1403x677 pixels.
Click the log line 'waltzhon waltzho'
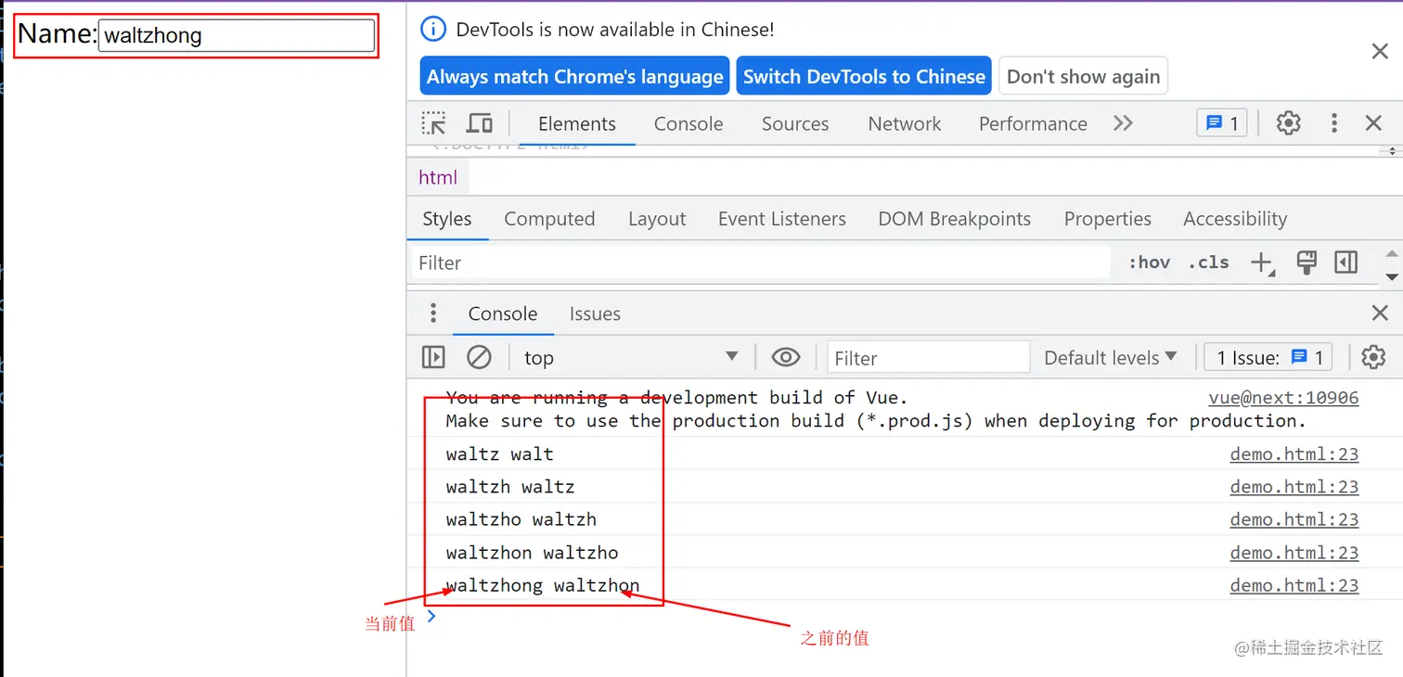click(532, 553)
